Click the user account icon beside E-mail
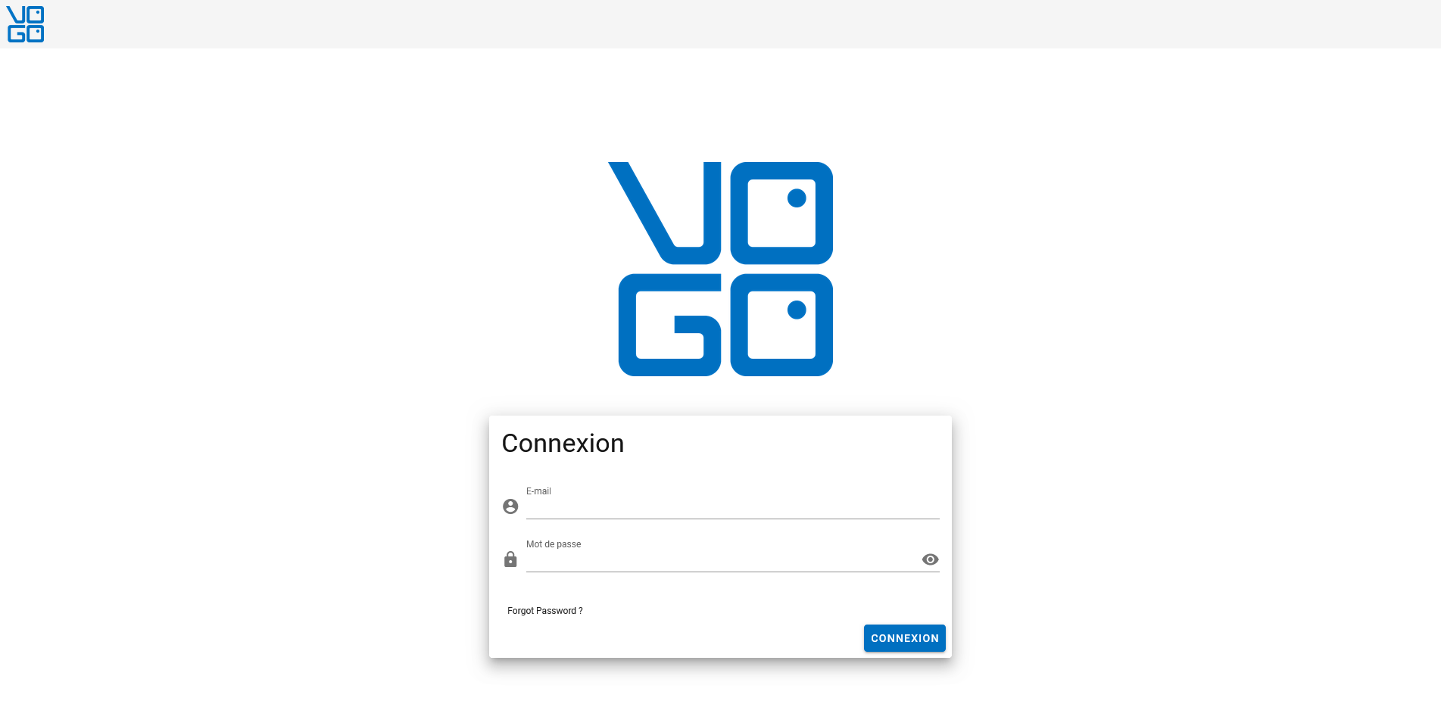The height and width of the screenshot is (701, 1441). pyautogui.click(x=510, y=506)
